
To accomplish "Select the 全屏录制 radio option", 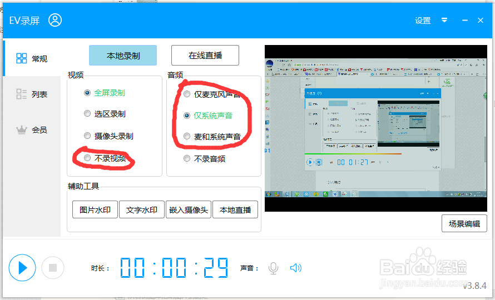I will [x=105, y=93].
